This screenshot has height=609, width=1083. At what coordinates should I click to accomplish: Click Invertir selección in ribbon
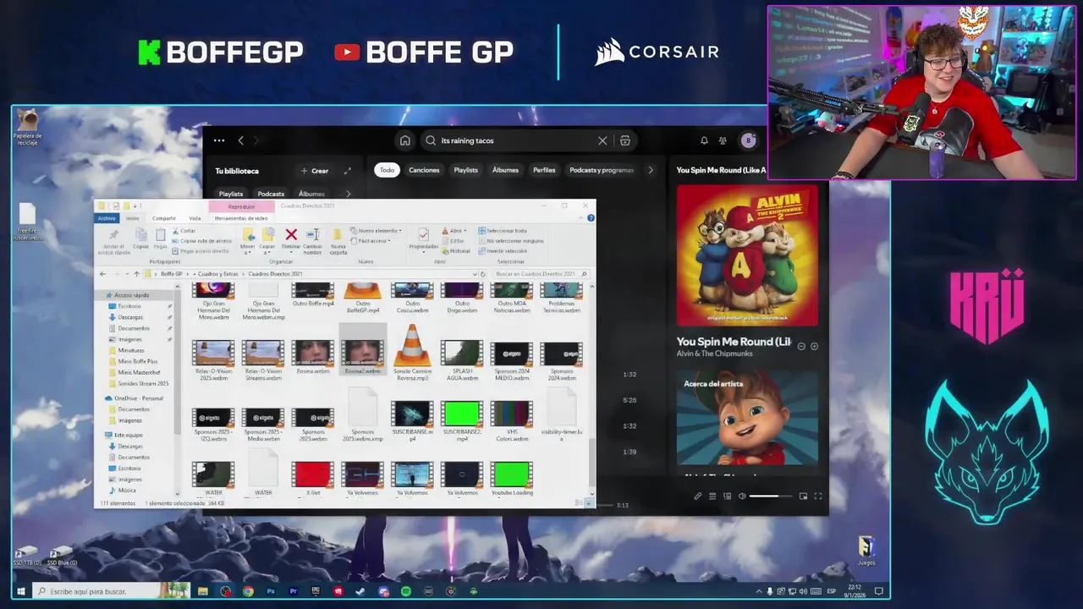[503, 251]
